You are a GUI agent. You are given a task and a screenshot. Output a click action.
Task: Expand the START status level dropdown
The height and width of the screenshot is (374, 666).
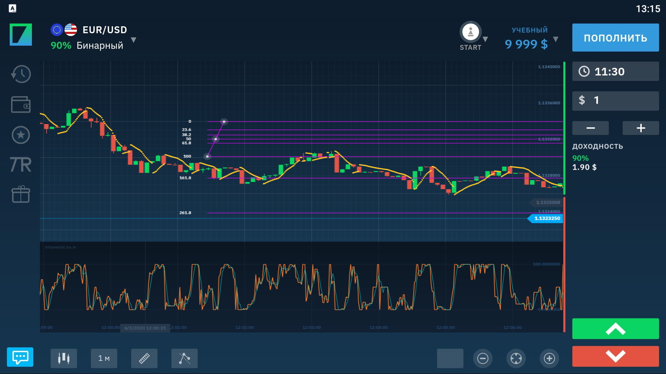point(486,39)
